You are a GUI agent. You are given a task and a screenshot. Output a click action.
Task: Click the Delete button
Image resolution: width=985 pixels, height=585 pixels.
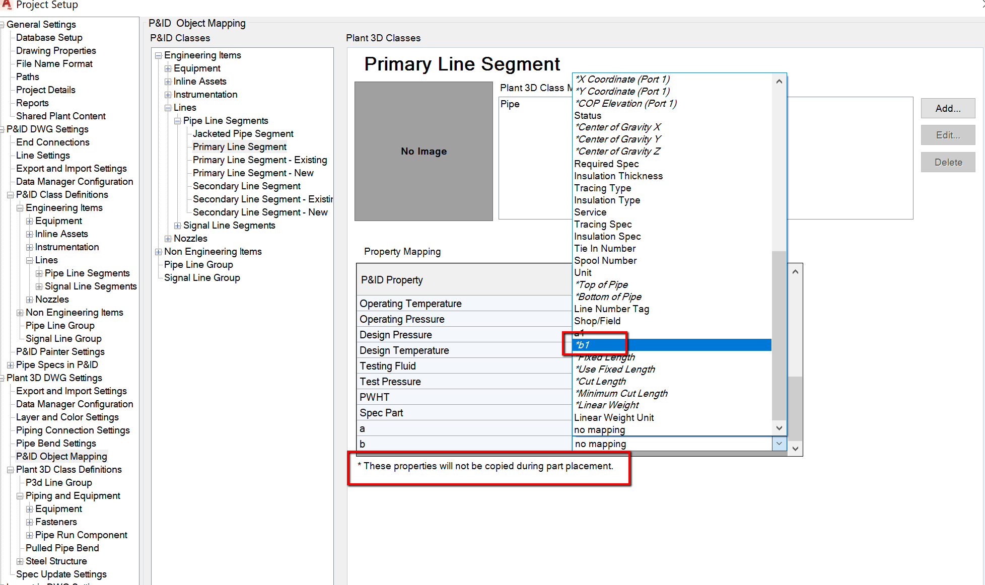(947, 162)
